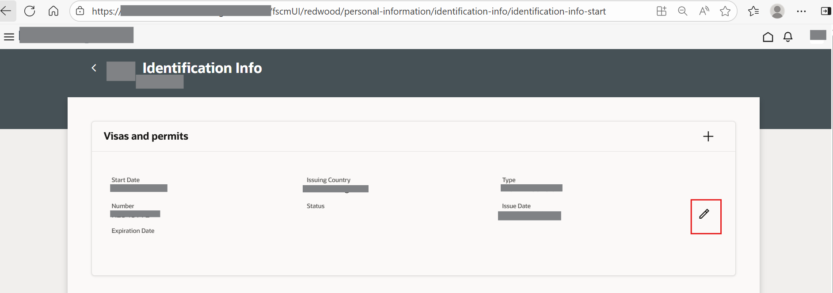Viewport: 833px width, 293px height.
Task: Open the favorites list icon
Action: click(753, 11)
